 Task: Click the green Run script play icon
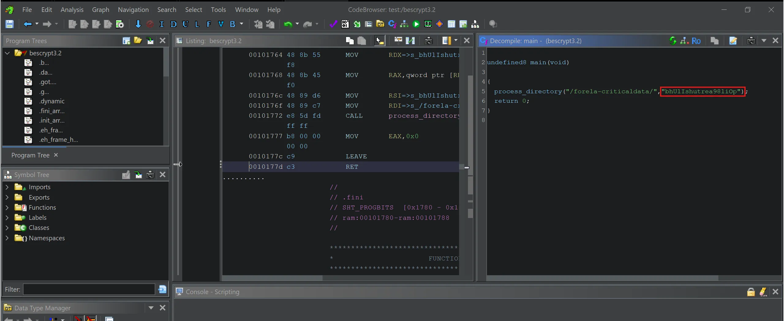(416, 24)
